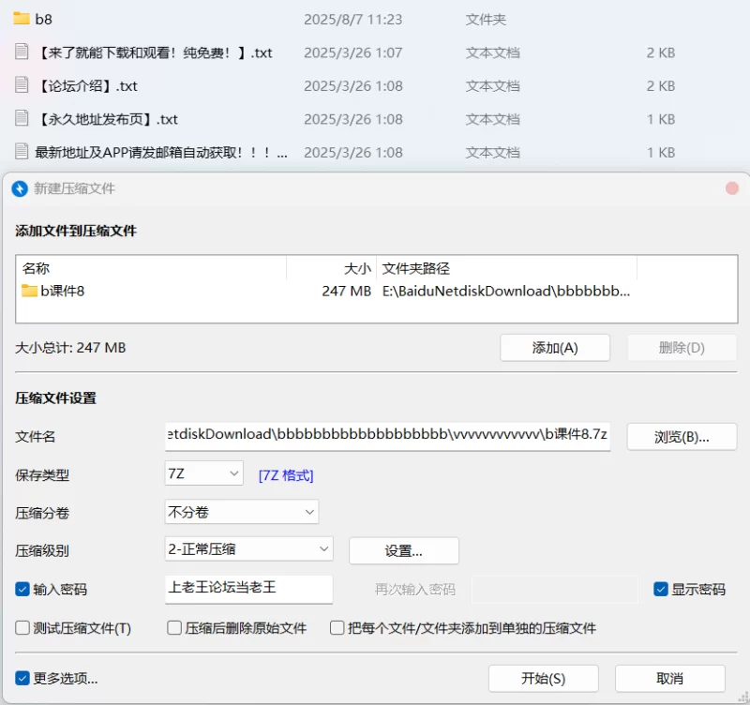Open the [7Z 格式] link

pyautogui.click(x=286, y=475)
